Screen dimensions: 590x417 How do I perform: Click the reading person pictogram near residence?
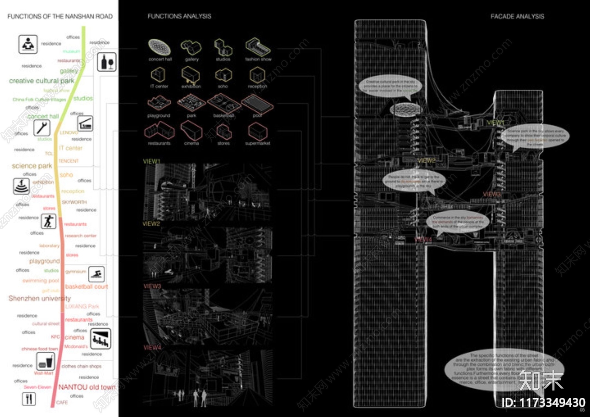point(28,44)
